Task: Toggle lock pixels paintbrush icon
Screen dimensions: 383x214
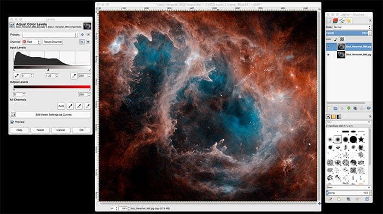Action: tap(335, 39)
